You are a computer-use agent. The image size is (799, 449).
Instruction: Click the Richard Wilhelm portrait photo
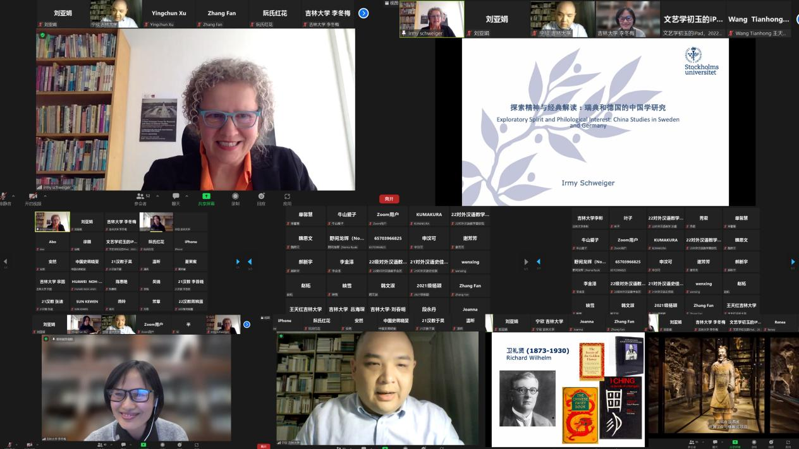527,398
